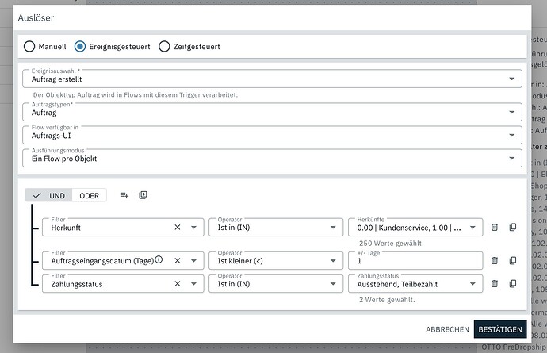
Task: Clear the Auftragseingangsdatum filter selection
Action: [178, 260]
